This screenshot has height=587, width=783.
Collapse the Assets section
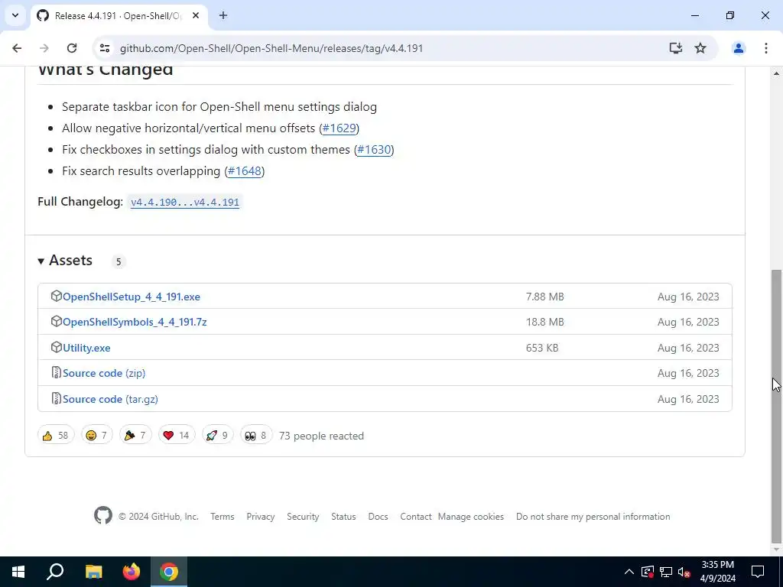[x=66, y=261]
